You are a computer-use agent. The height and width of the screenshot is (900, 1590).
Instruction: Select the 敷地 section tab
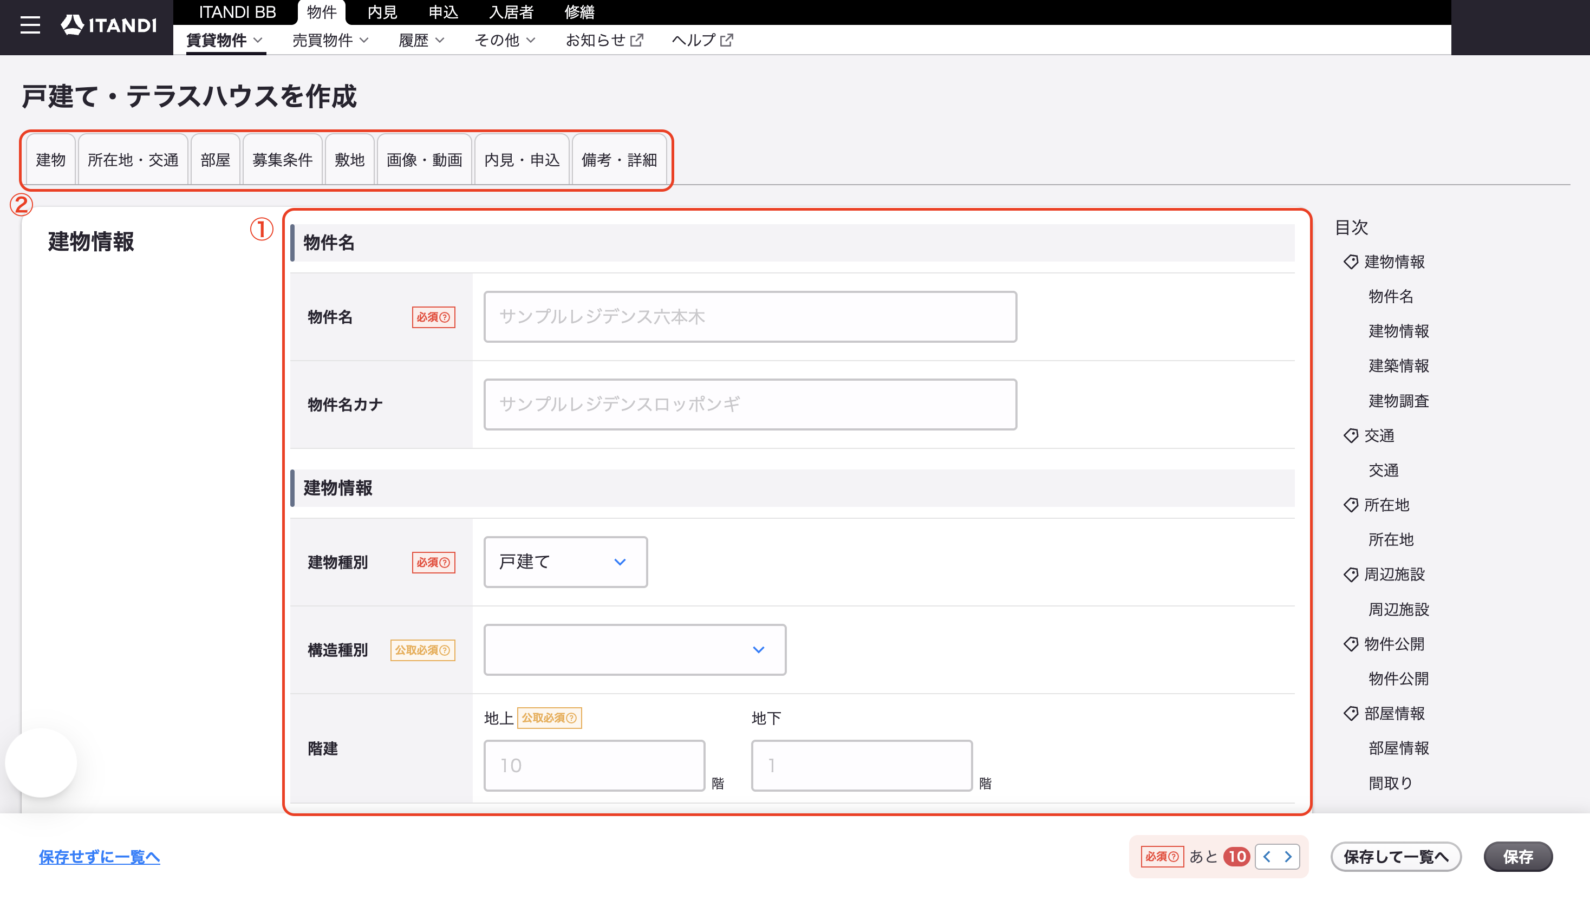(x=349, y=160)
